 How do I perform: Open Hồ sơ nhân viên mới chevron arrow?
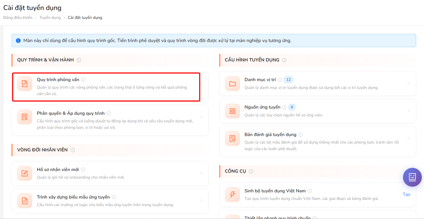pos(201,173)
